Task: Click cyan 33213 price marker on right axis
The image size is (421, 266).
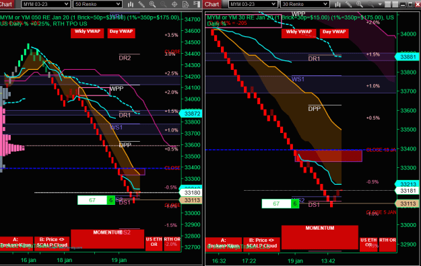Action: click(x=407, y=184)
